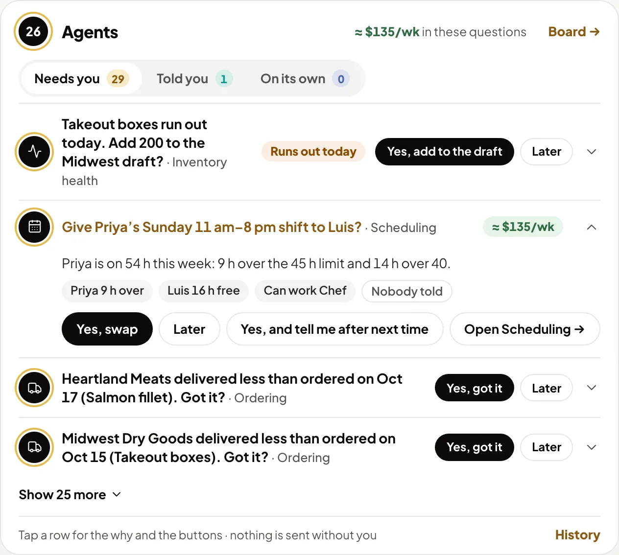
Task: Click the Tap a row footer hint text
Action: pos(197,535)
